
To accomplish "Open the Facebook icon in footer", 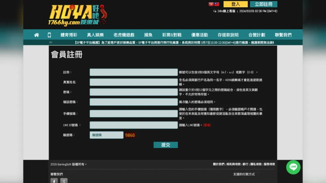I will 54,181.
